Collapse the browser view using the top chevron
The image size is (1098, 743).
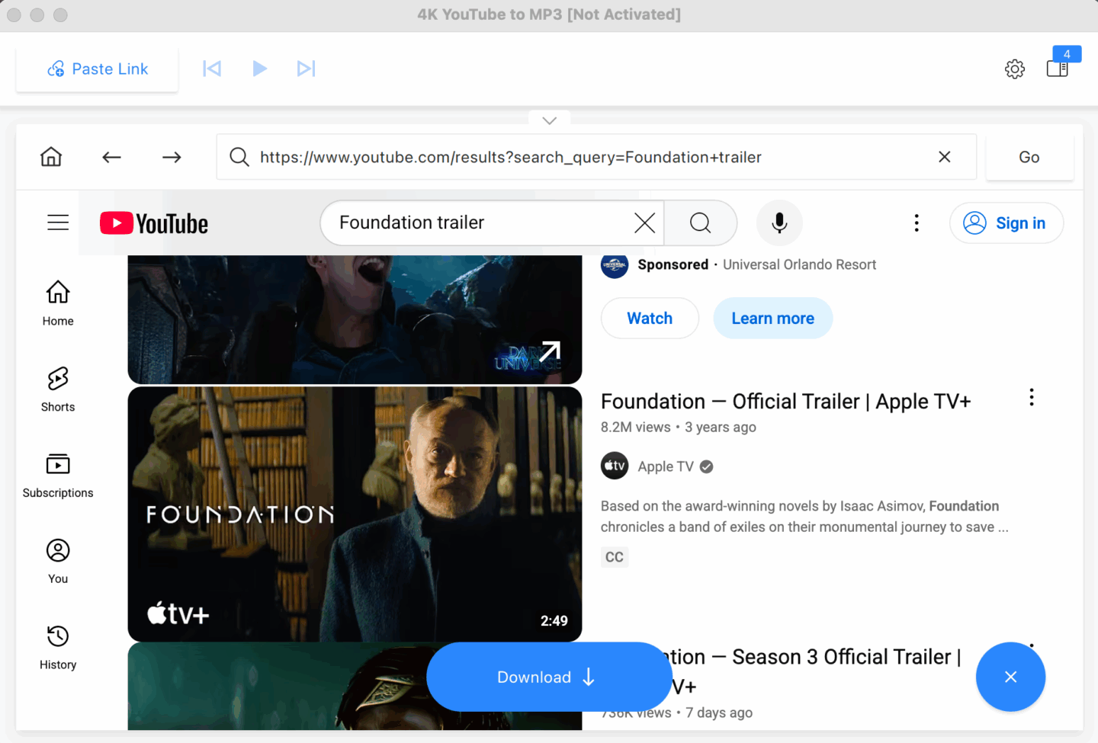click(x=549, y=120)
